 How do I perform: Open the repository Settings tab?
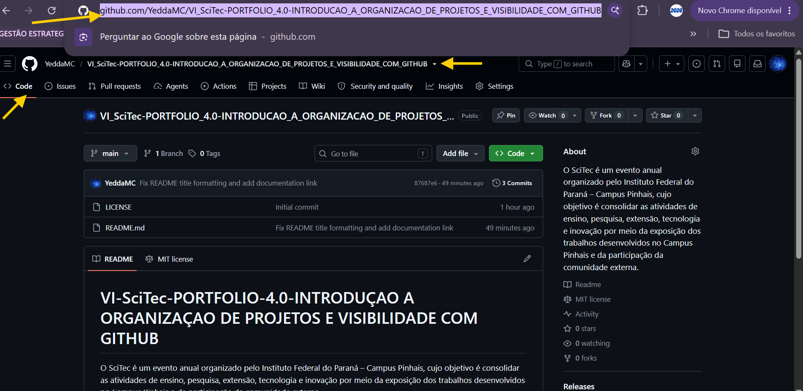coord(494,86)
